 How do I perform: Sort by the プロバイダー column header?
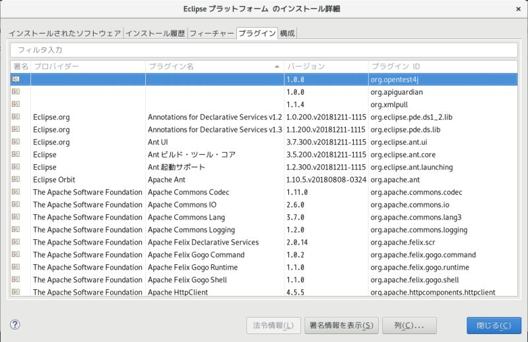[87, 67]
